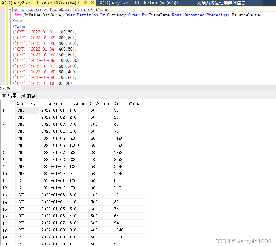Click the '2022-01-06' date literal in query
The image size is (276, 247).
coord(42,61)
